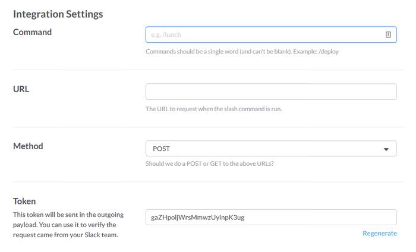Click the Method field label
The height and width of the screenshot is (252, 416).
pyautogui.click(x=28, y=146)
